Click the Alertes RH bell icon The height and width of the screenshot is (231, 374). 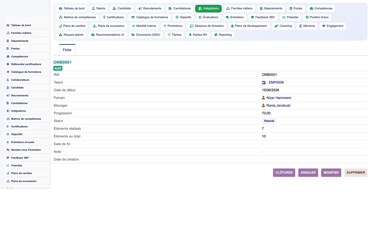[190, 35]
